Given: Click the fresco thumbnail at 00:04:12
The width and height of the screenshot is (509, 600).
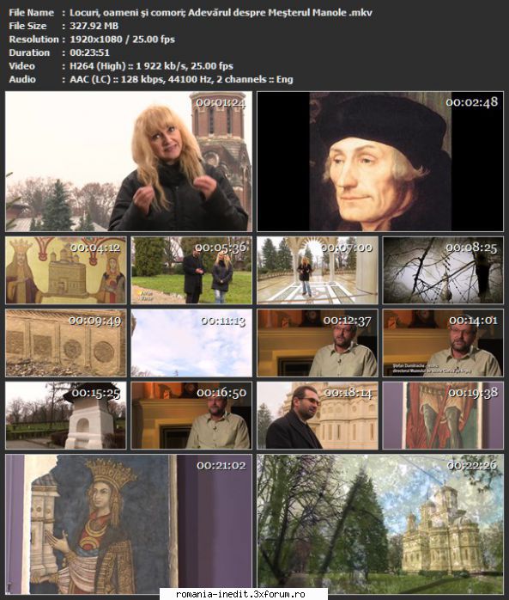Looking at the screenshot, I should pos(66,270).
